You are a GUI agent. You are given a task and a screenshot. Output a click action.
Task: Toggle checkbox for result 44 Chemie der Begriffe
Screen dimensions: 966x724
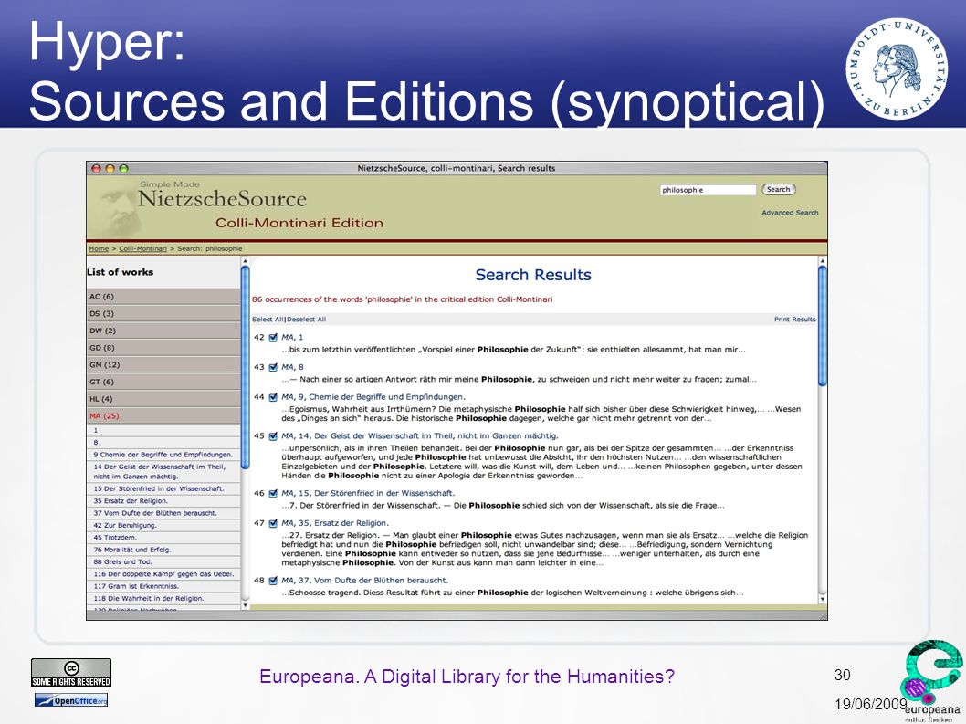point(273,397)
